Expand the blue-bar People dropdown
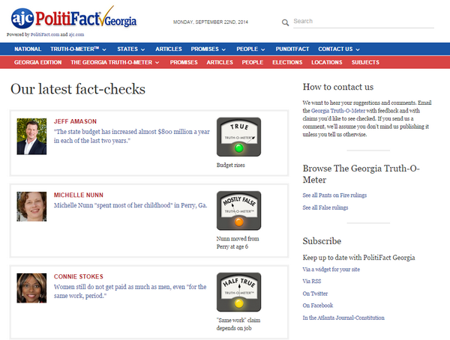This screenshot has height=340, width=450. 250,49
